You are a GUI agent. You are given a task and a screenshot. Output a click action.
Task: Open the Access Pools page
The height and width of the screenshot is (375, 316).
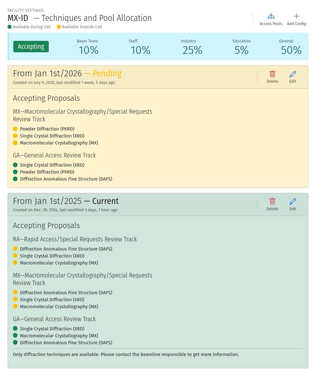271,20
